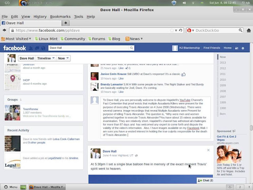The height and width of the screenshot is (190, 253).
Task: Click the battery tray icon
Action: pos(202,3)
